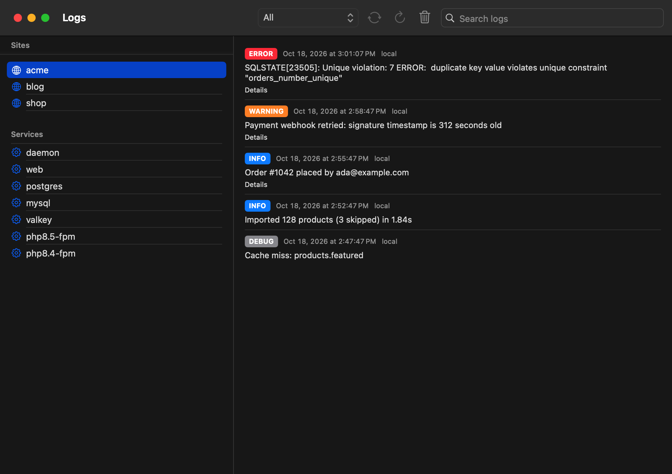
Task: Click the Cache miss DEBUG log message
Action: coord(304,255)
